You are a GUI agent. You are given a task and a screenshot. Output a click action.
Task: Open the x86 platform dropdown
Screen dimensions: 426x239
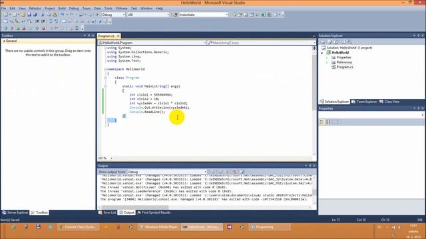148,15
